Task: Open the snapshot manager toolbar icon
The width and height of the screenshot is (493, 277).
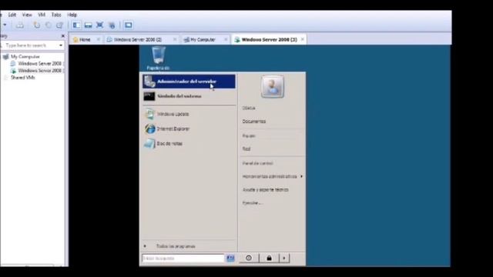Action: click(59, 25)
